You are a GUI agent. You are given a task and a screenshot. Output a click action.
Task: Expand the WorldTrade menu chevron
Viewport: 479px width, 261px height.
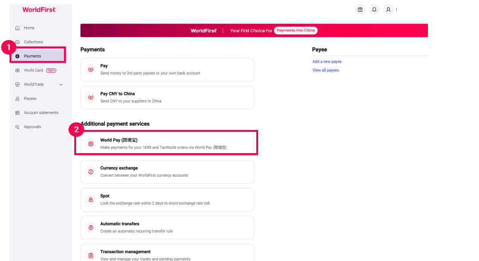click(61, 85)
